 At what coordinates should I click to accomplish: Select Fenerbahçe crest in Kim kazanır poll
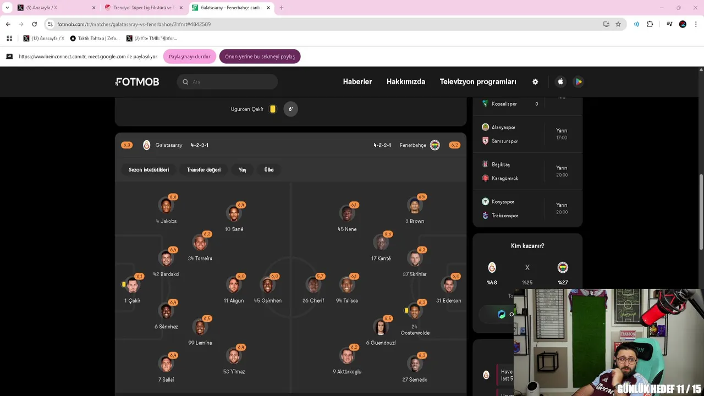(563, 267)
